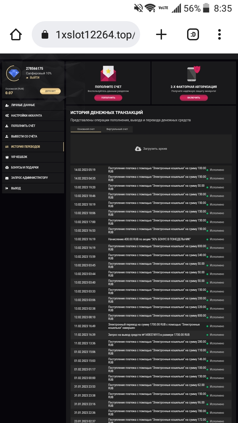Image resolution: width=238 pixels, height=423 pixels.
Task: Switch to Основной счет tab
Action: (86, 129)
